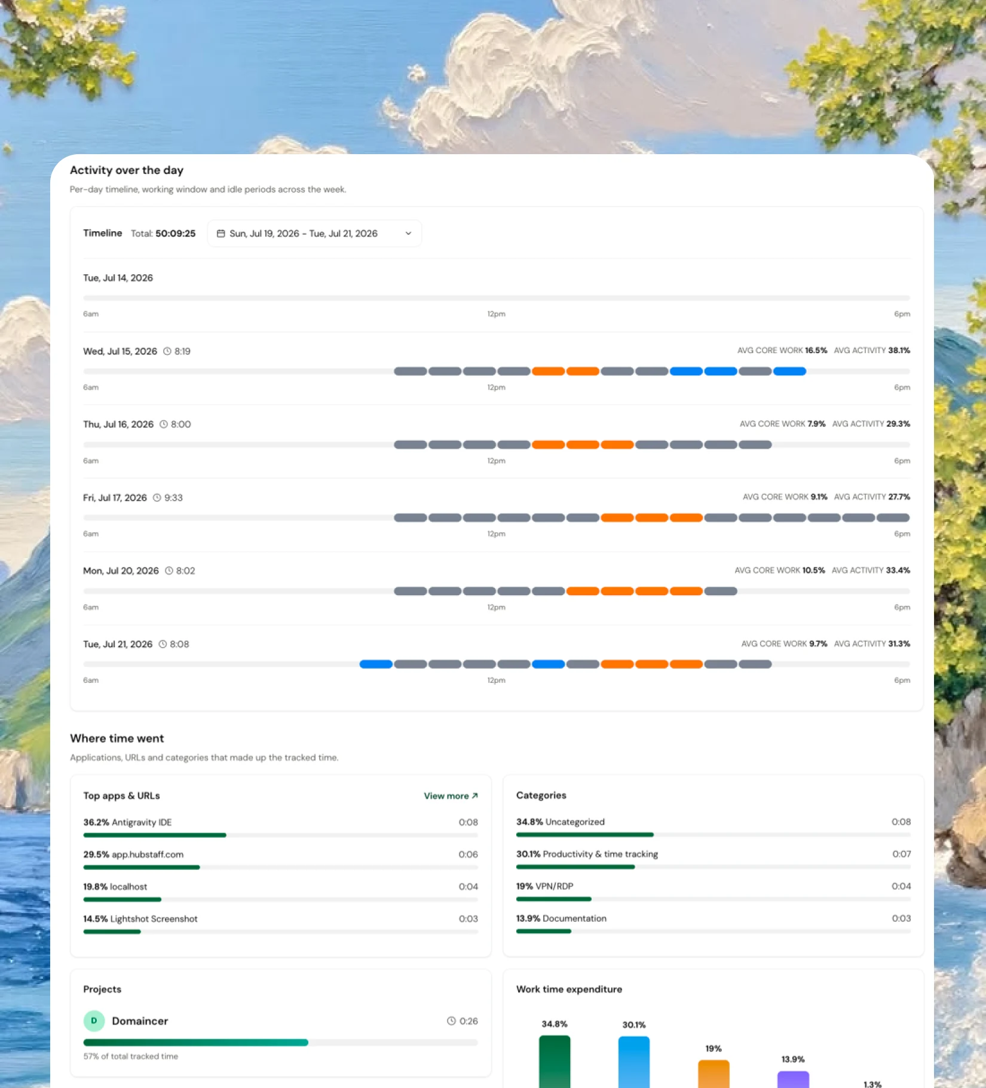The width and height of the screenshot is (986, 1088).
Task: Click the Domaincer project clock icon
Action: [x=452, y=1021]
